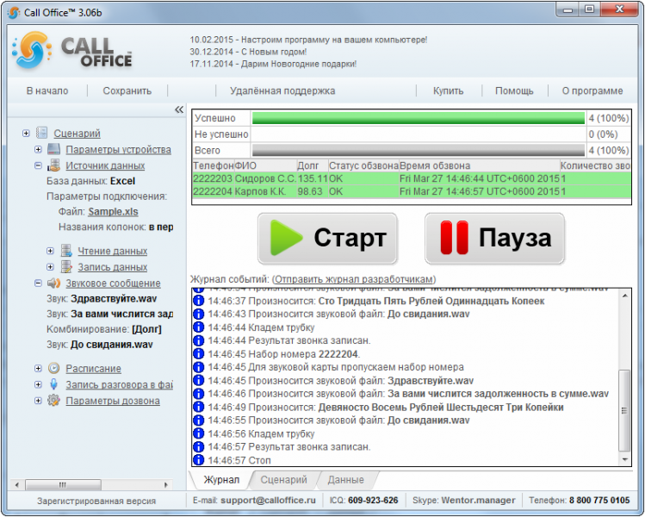Click the Телефон column header
The height and width of the screenshot is (517, 645).
(x=213, y=165)
